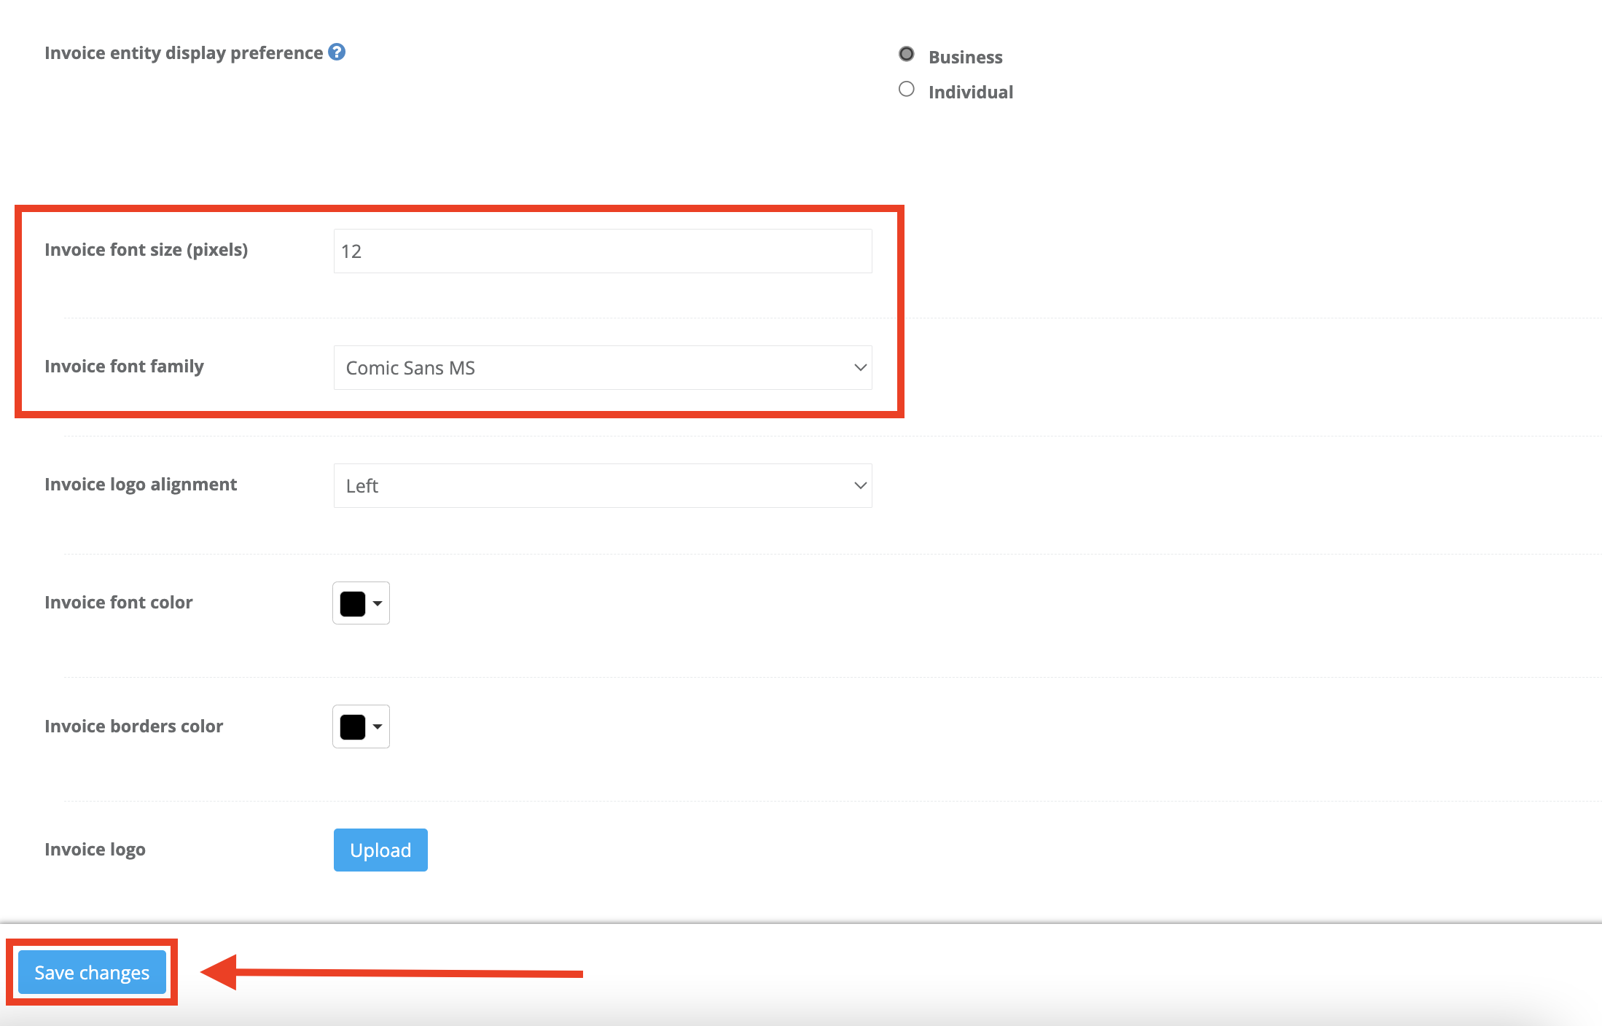Open the Invoice borders color picker
Screen dimensions: 1602x1026
[x=361, y=727]
